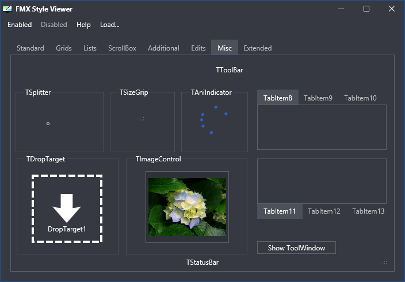Switch to the Edits tab
Screen dimensions: 405x282
click(198, 48)
